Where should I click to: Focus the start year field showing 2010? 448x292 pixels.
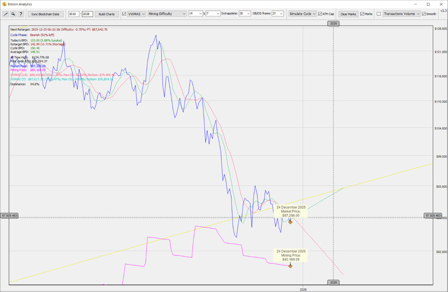click(x=73, y=14)
